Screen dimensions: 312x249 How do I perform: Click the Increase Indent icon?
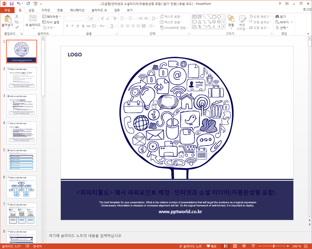(x=146, y=19)
